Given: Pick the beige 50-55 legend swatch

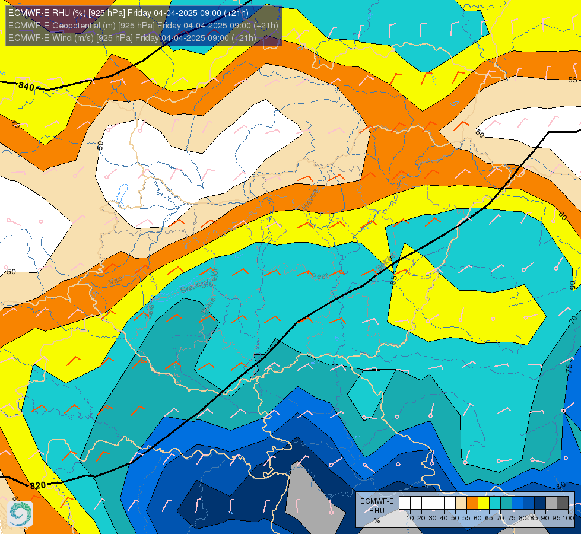Looking at the screenshot, I should tap(461, 503).
